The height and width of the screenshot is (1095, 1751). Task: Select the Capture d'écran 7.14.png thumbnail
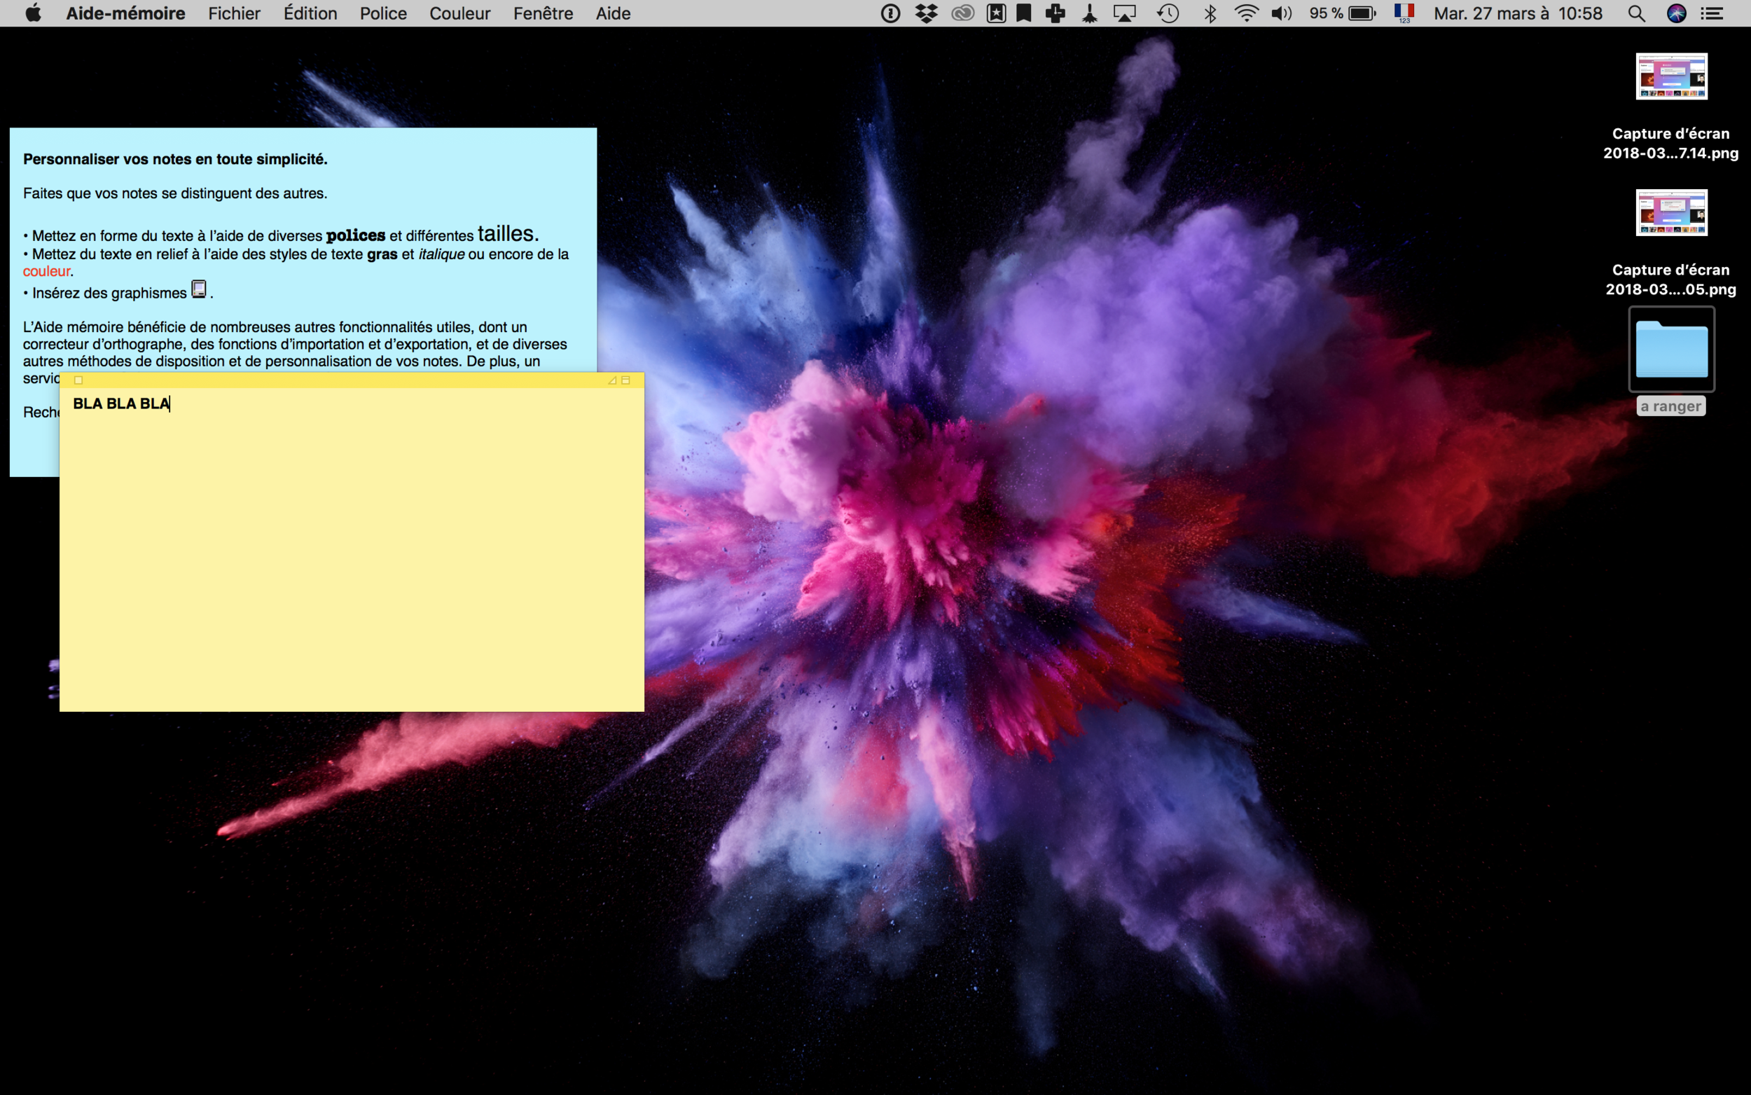coord(1671,77)
